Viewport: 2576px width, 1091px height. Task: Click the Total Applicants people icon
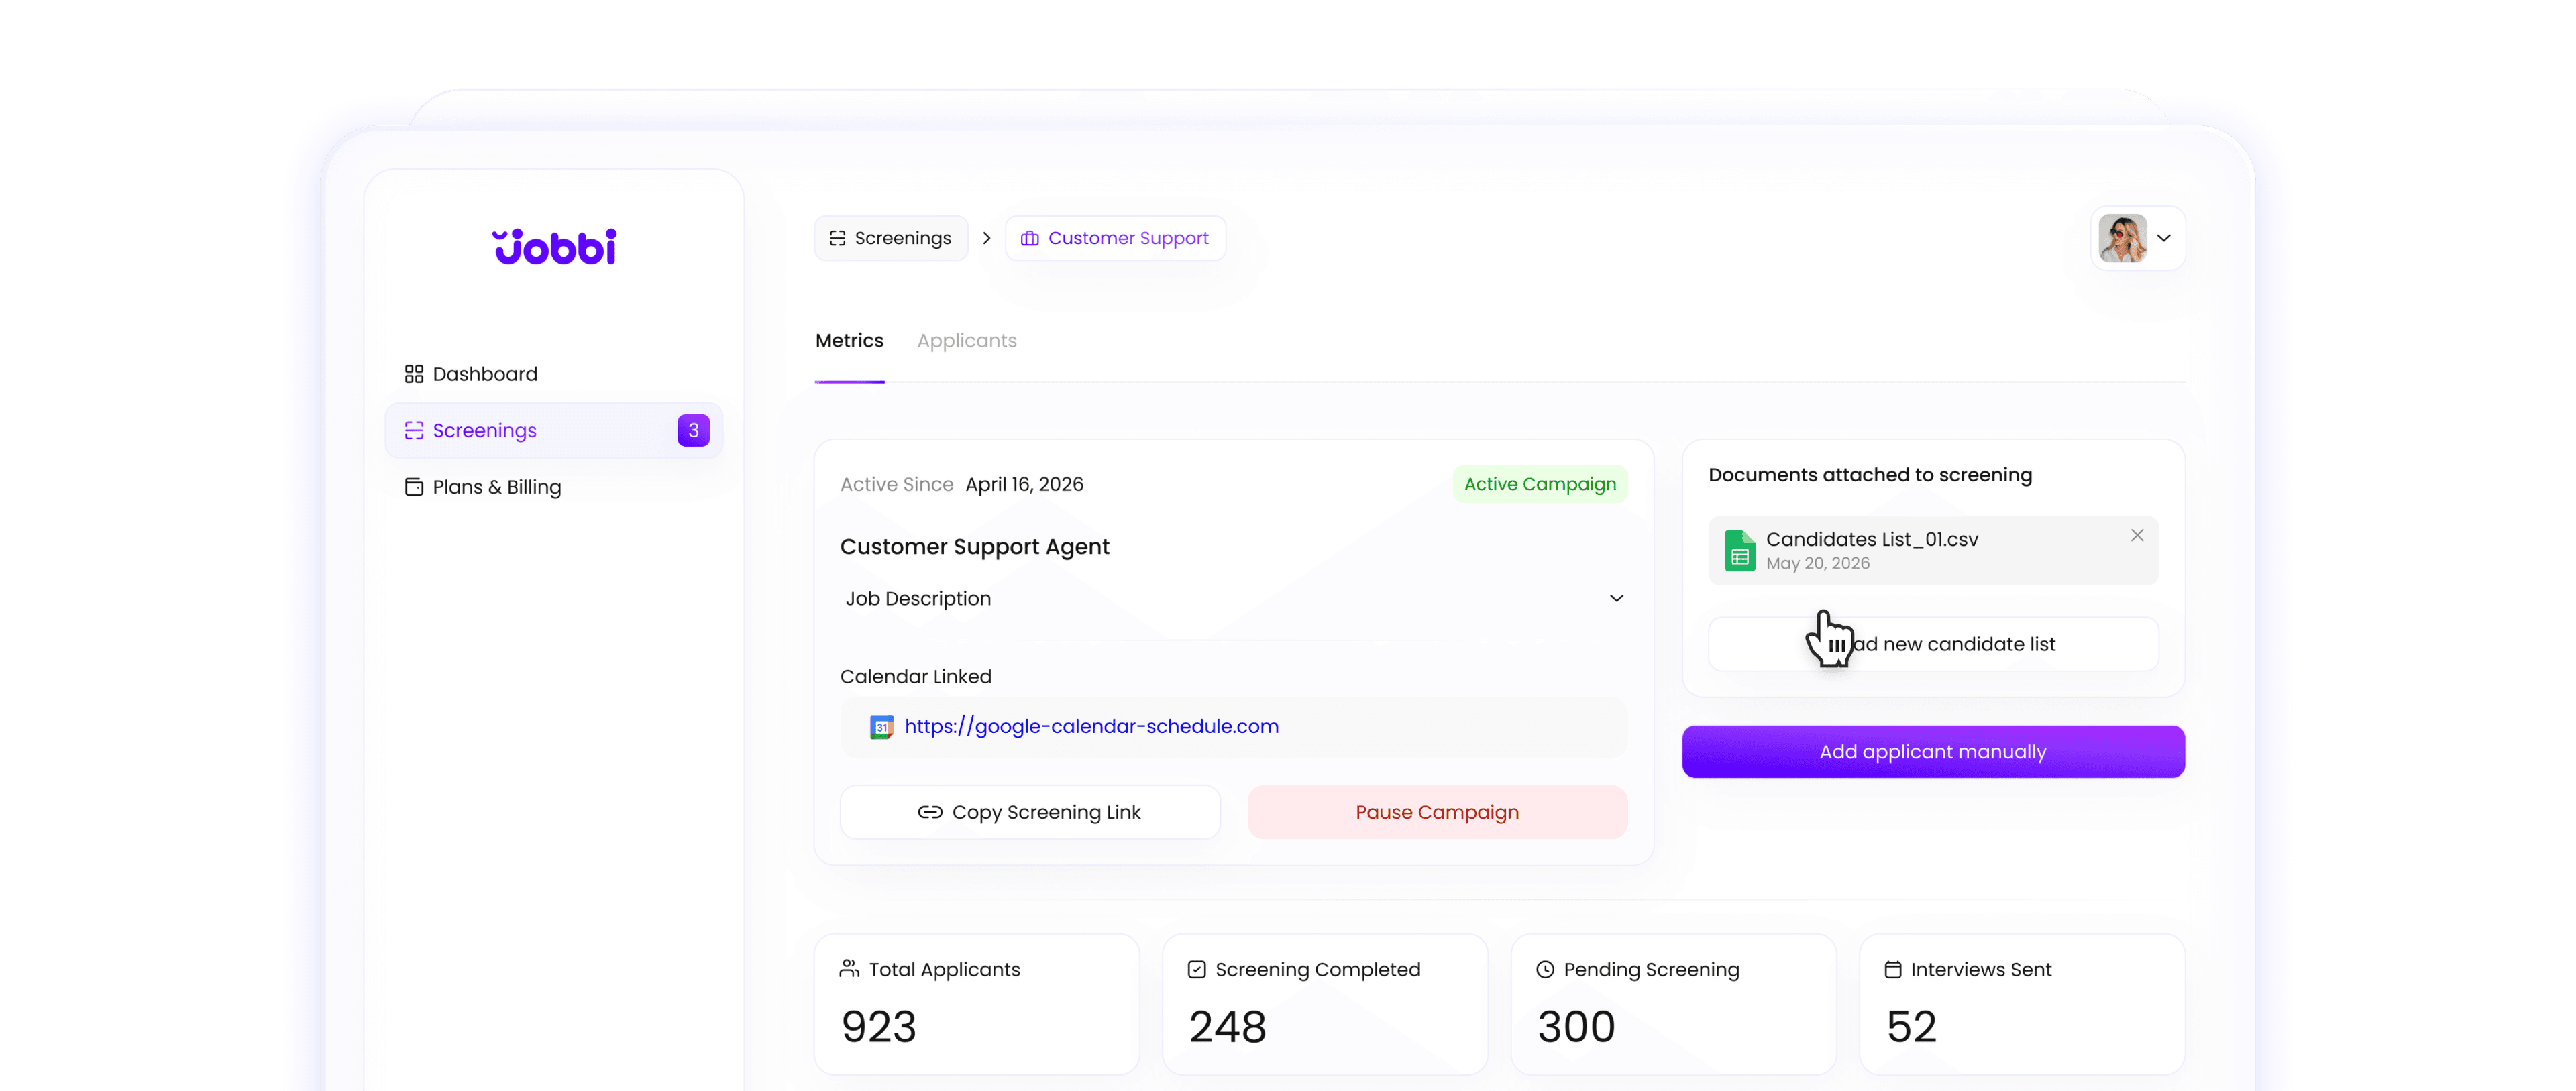tap(849, 969)
